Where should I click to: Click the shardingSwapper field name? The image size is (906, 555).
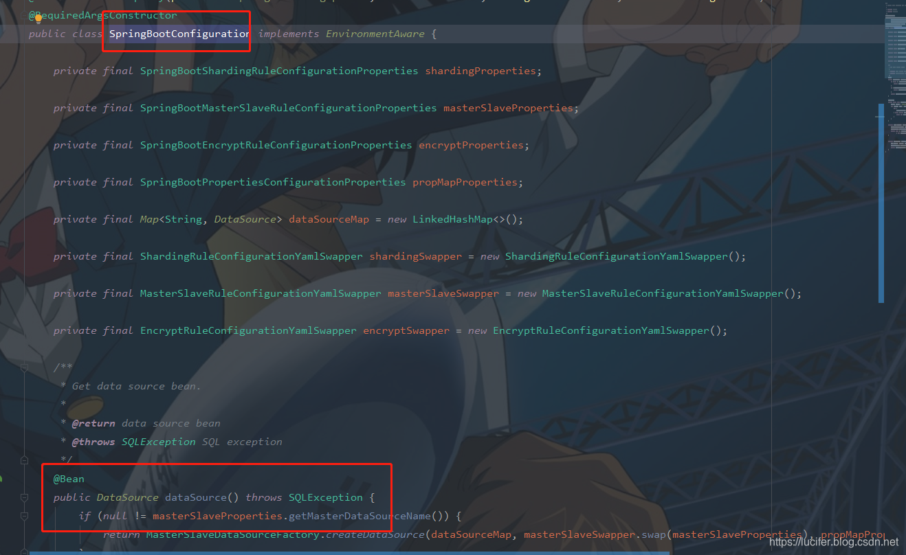(x=416, y=256)
